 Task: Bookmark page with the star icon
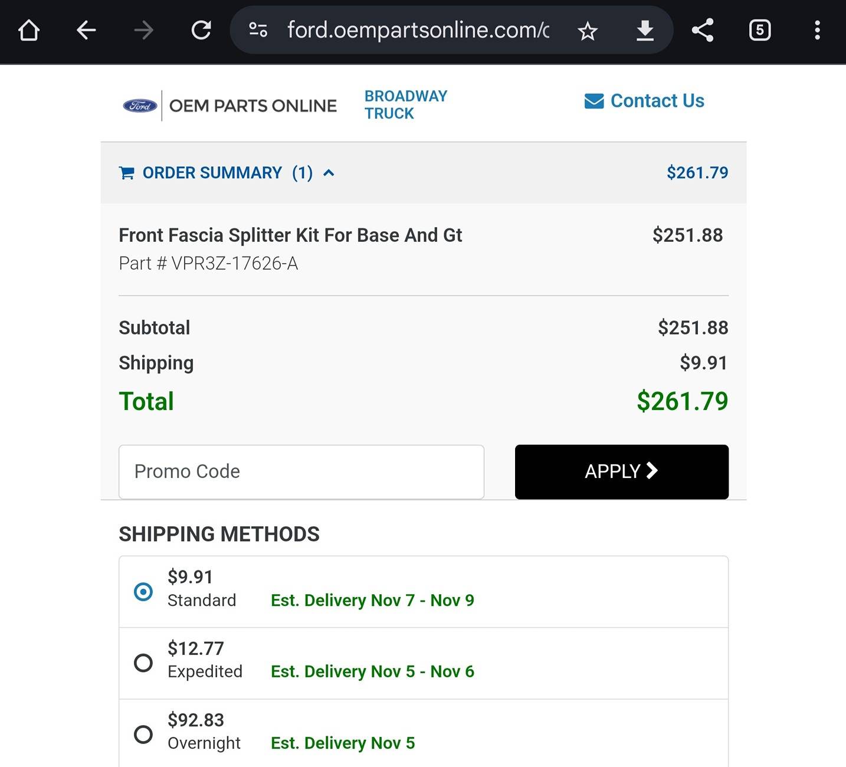(x=588, y=31)
